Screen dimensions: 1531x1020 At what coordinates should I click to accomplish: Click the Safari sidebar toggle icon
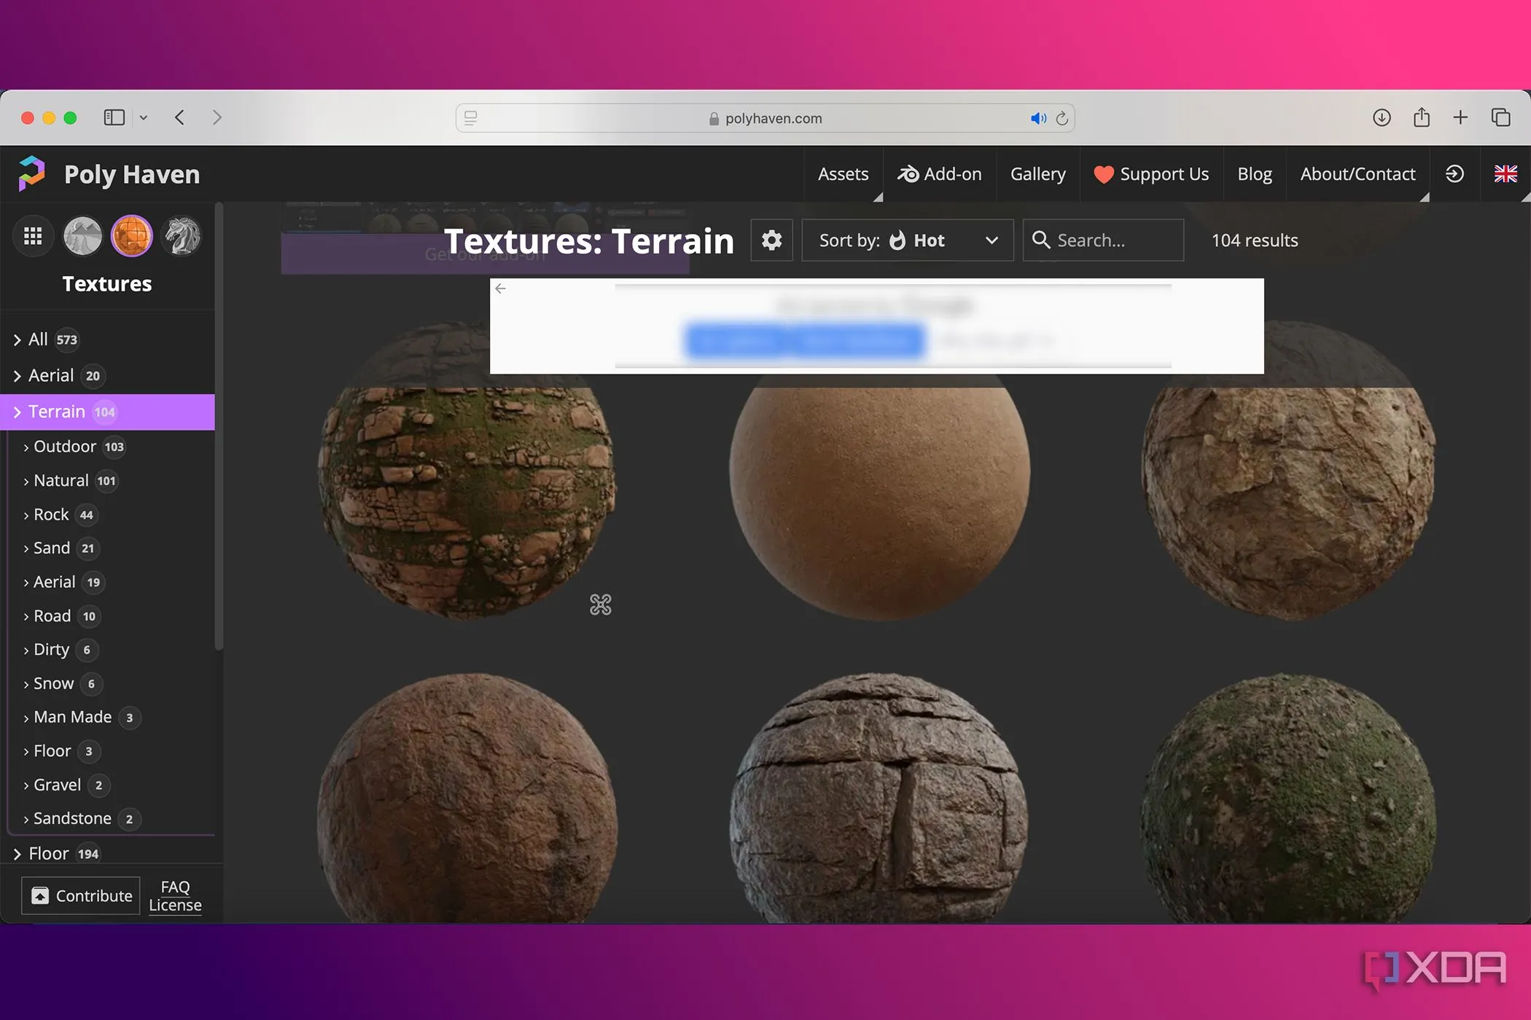[x=114, y=117]
